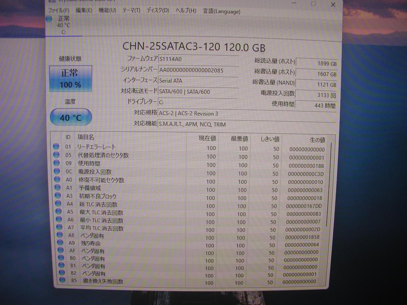Click the blue status dot beside リードエラーレート
The height and width of the screenshot is (305, 407).
pyautogui.click(x=57, y=146)
